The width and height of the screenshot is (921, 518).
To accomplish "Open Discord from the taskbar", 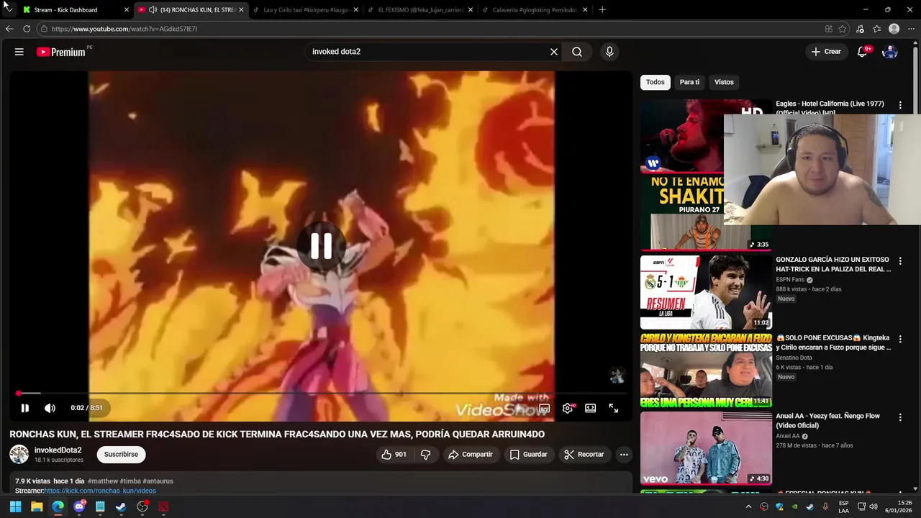I will pyautogui.click(x=79, y=506).
